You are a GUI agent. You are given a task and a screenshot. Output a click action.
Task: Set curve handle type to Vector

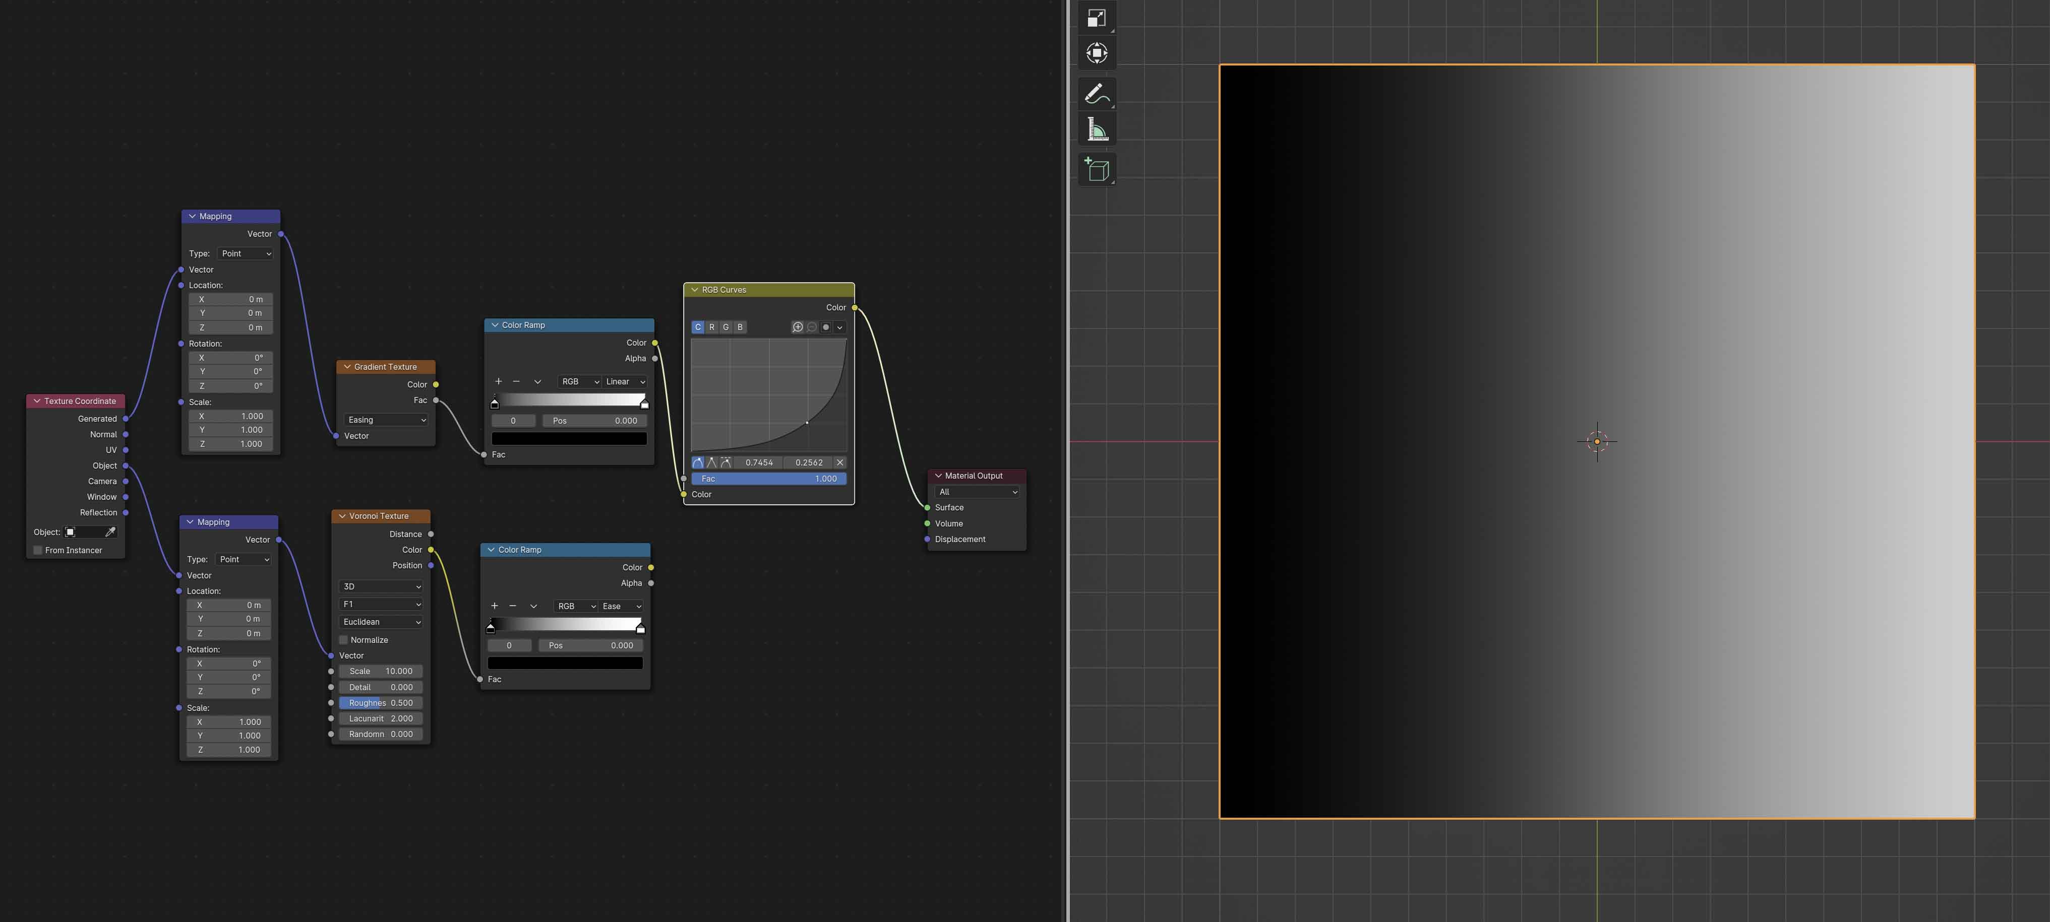point(711,462)
